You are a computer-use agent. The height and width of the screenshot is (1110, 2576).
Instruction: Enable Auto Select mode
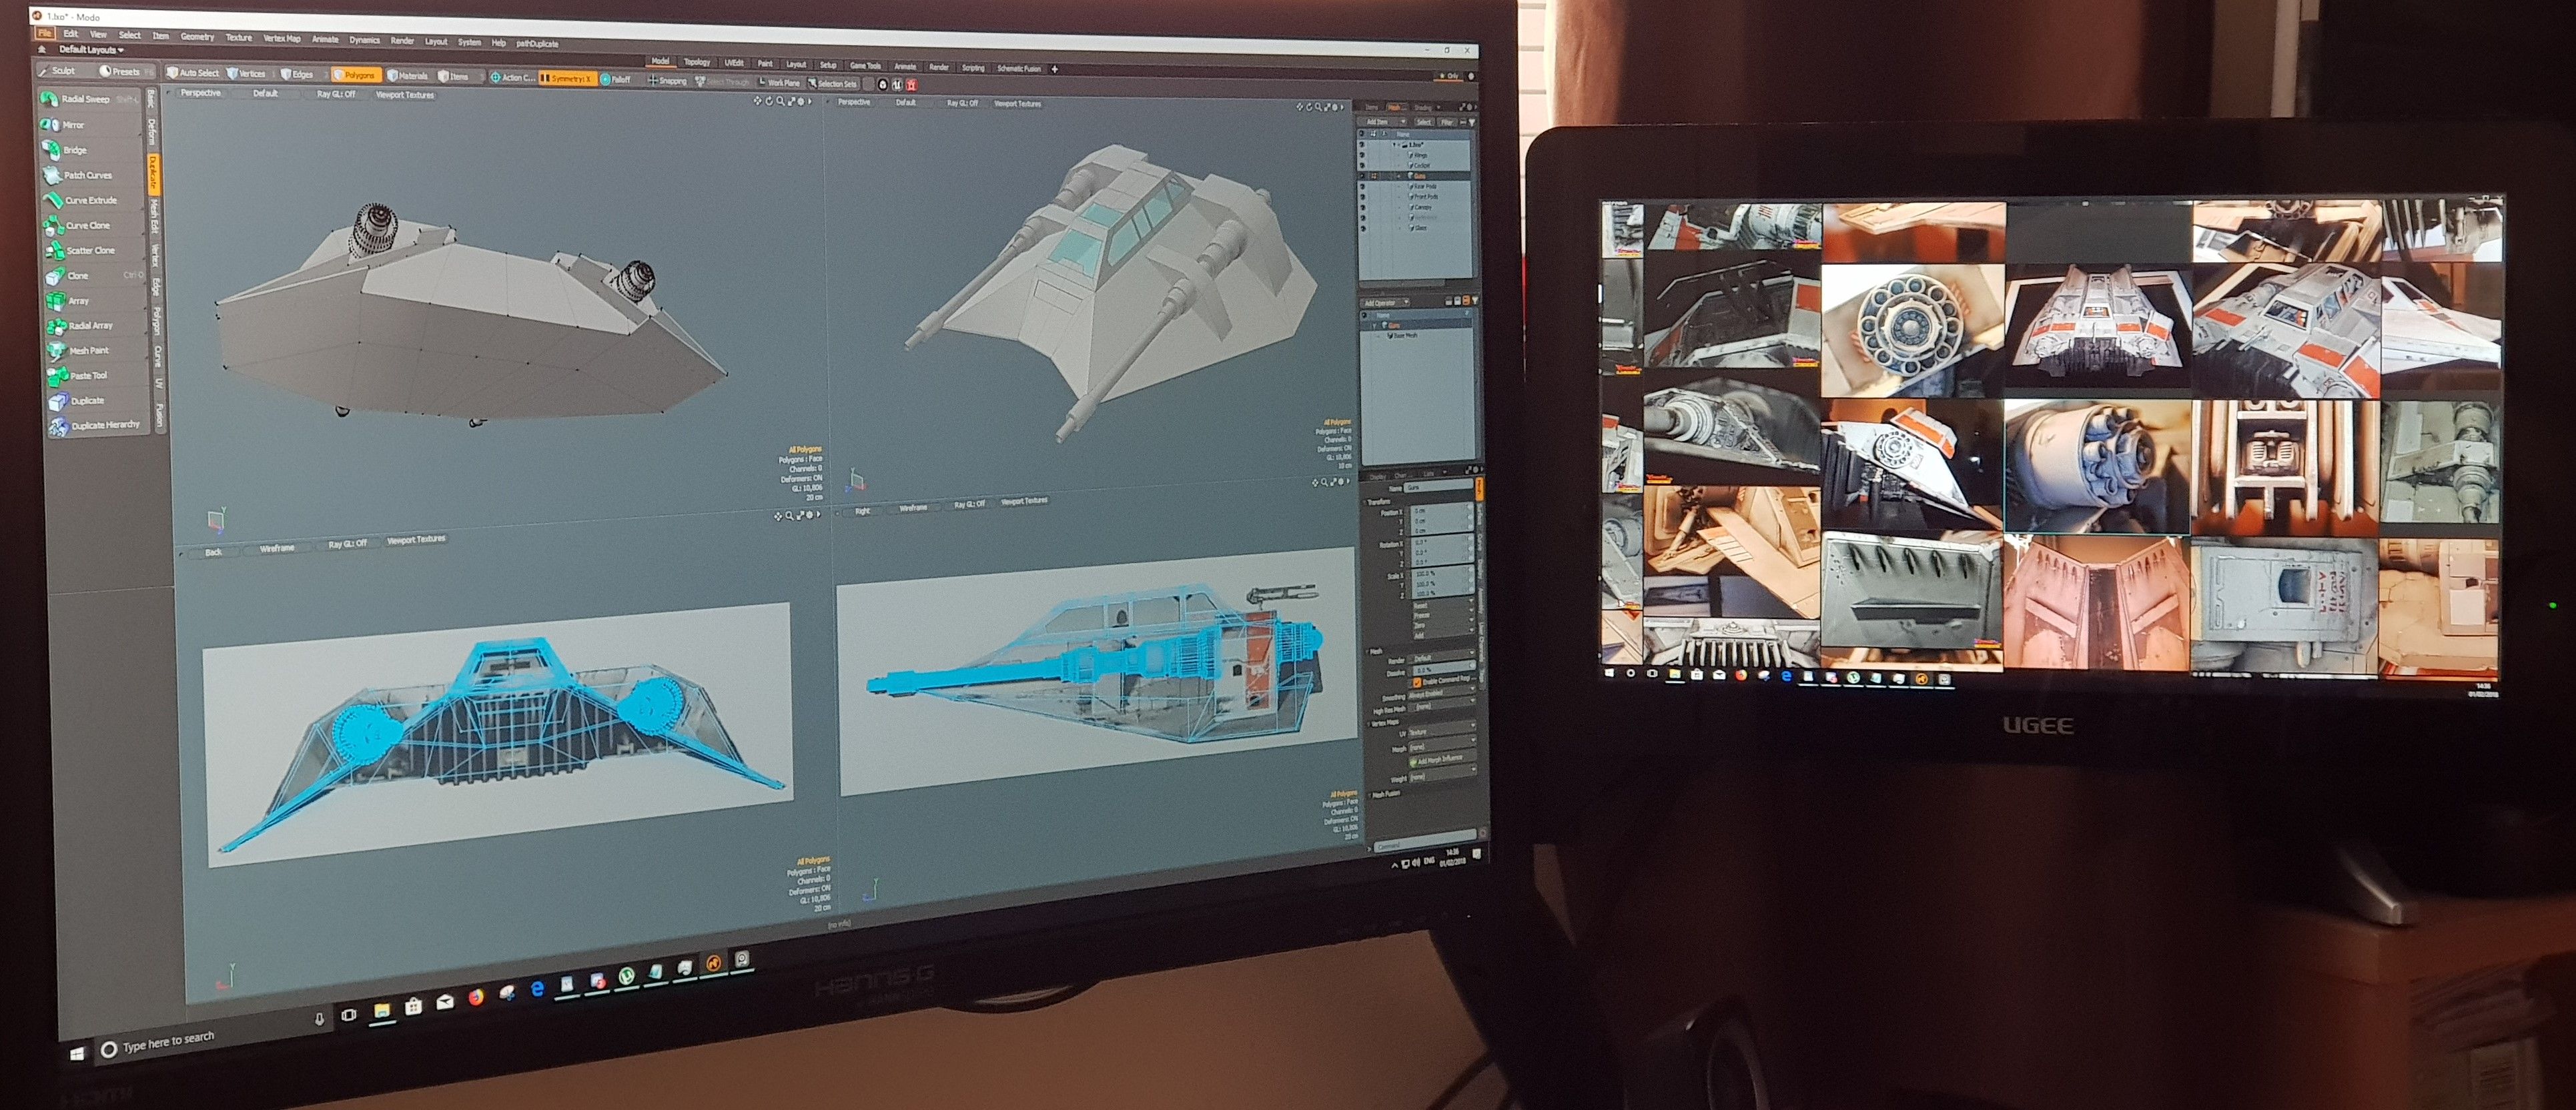[x=193, y=72]
